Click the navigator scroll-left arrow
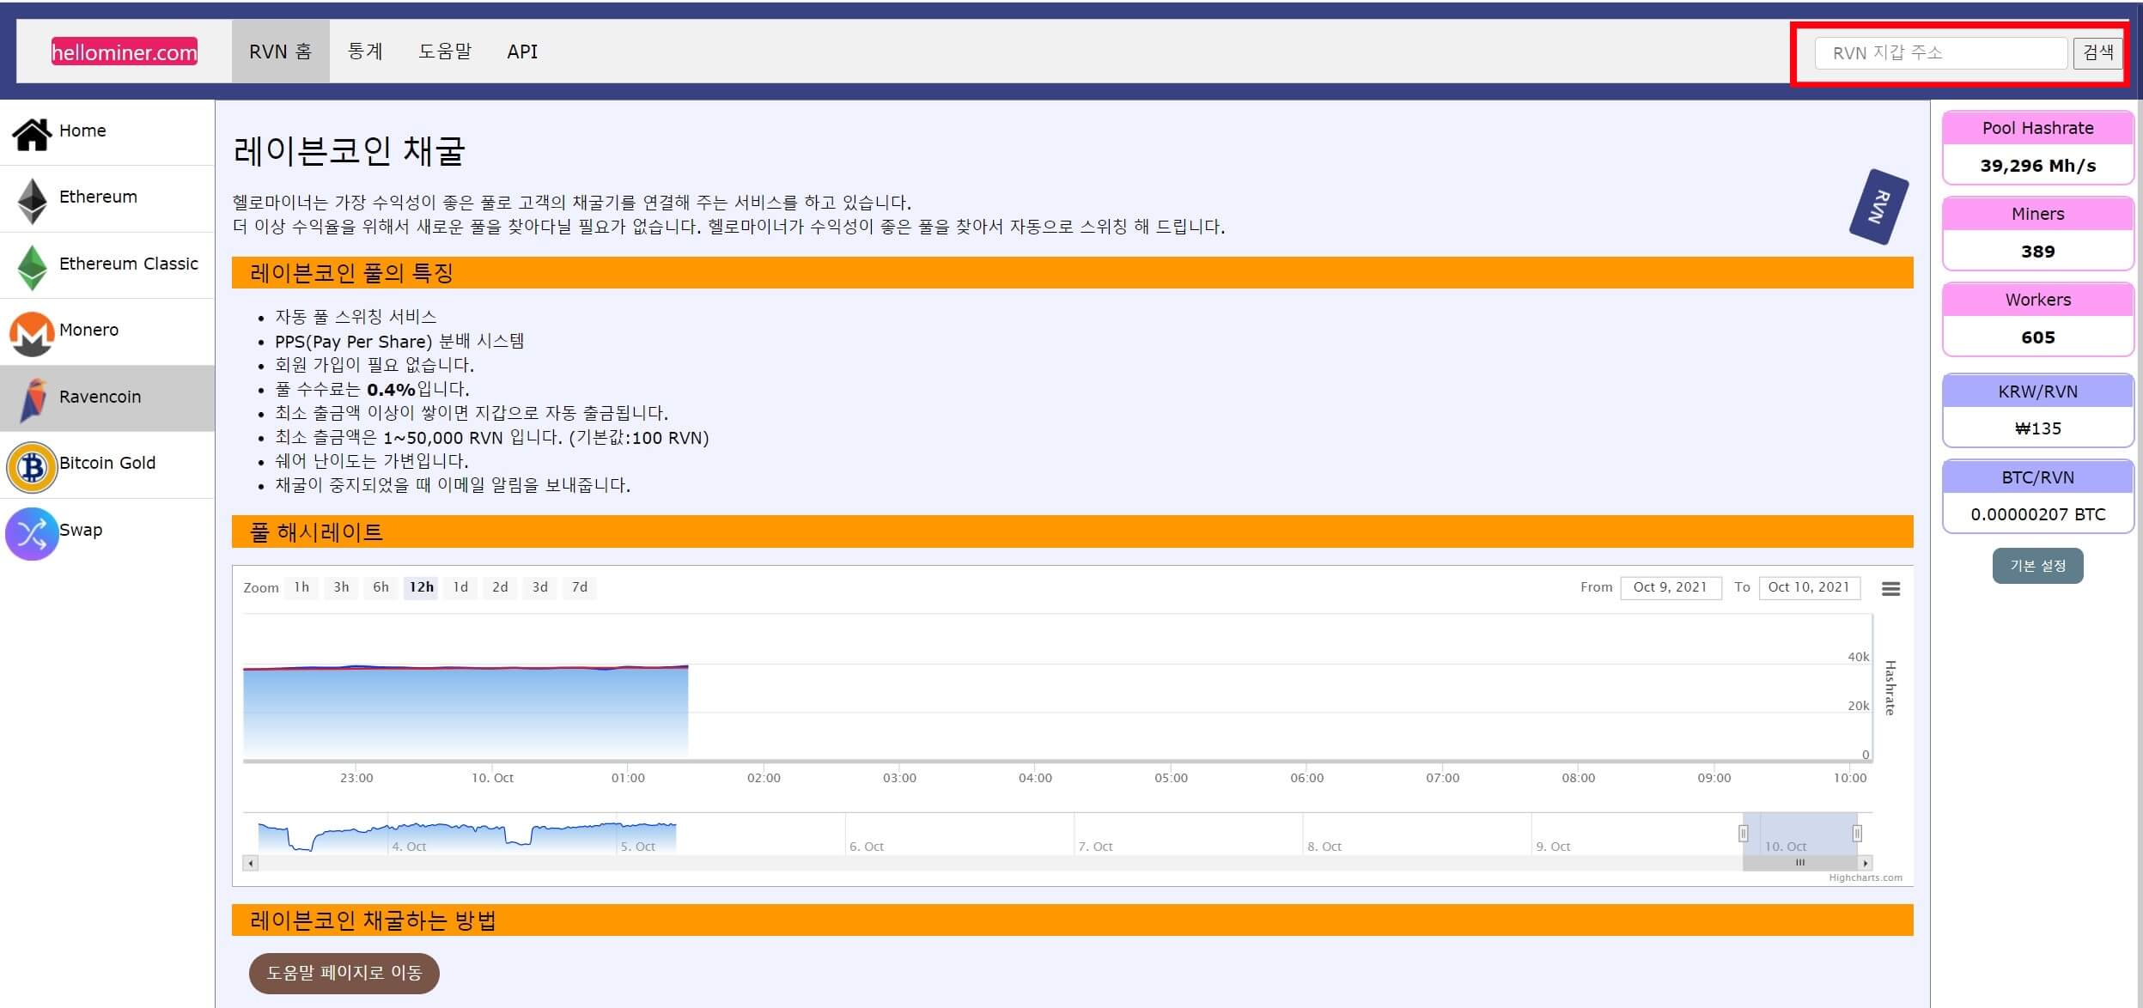Viewport: 2143px width, 1008px height. 250,863
